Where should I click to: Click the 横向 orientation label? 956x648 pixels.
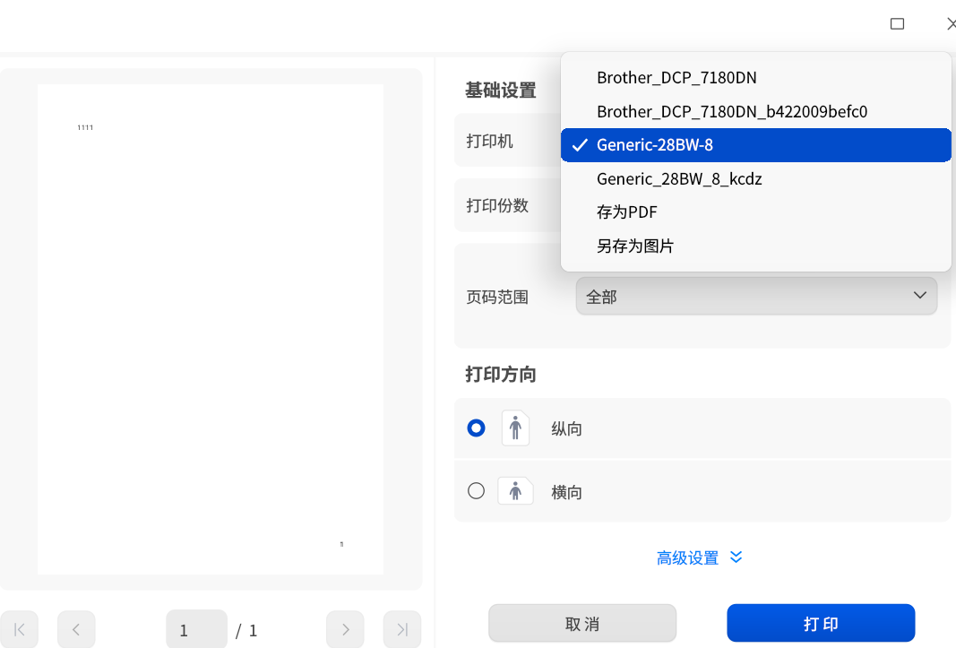point(566,492)
